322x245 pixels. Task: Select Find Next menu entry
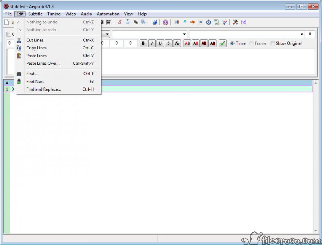(x=58, y=81)
